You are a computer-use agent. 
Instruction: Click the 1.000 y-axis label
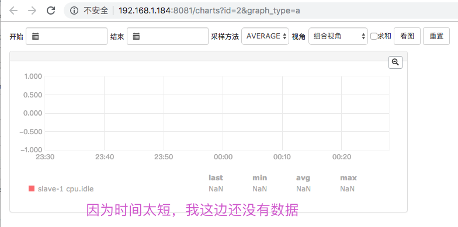point(33,76)
